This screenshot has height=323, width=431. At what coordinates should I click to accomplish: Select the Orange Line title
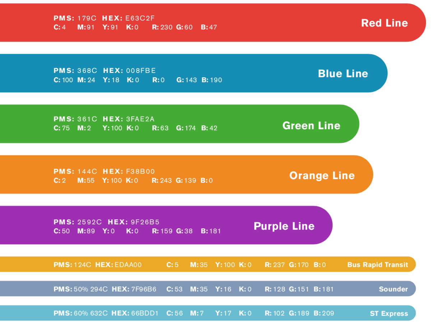[322, 175]
